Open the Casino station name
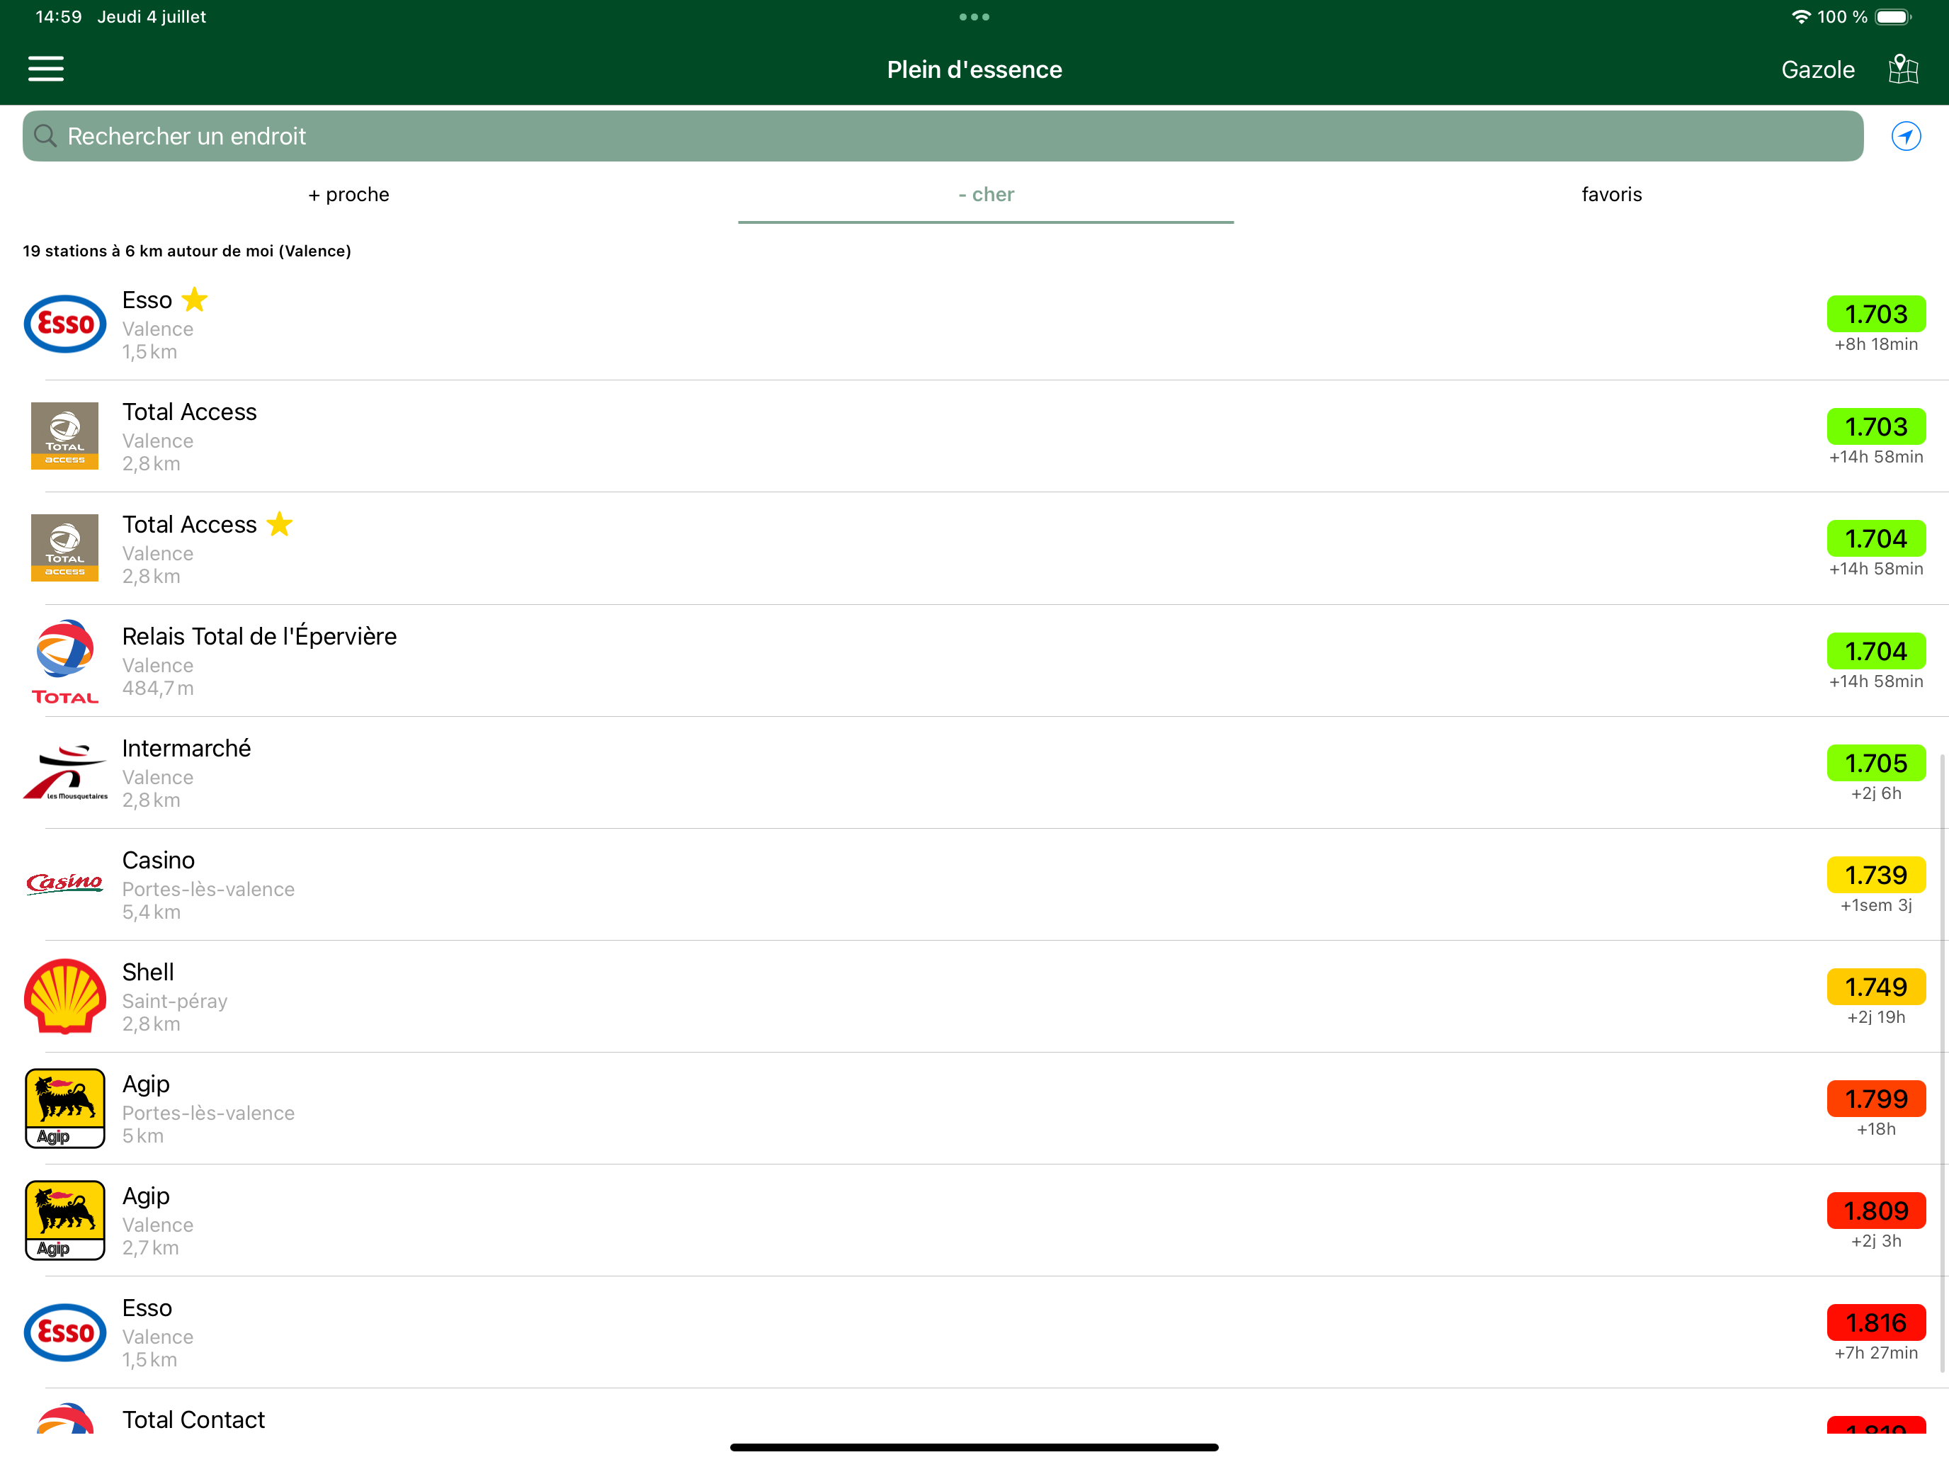This screenshot has width=1949, height=1462. tap(158, 860)
